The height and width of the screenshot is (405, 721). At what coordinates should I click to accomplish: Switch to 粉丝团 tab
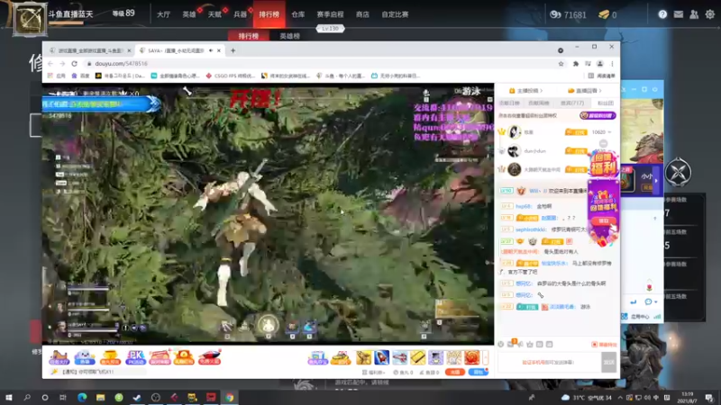pos(605,103)
